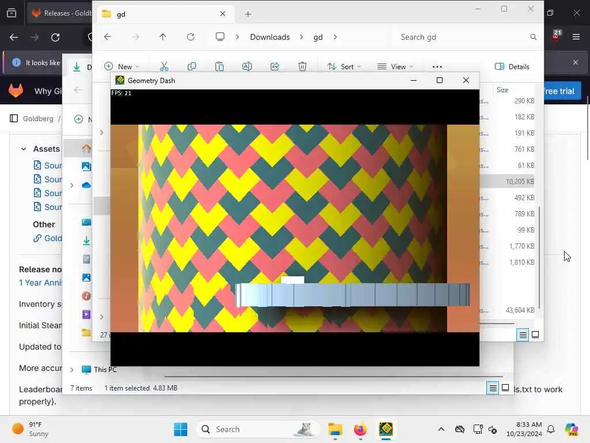
Task: Switch rear Explorer window to details view icon
Action: click(493, 388)
